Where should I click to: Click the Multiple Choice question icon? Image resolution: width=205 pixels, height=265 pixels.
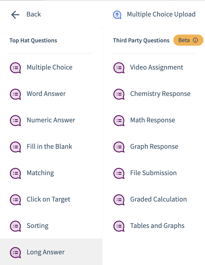pyautogui.click(x=15, y=68)
